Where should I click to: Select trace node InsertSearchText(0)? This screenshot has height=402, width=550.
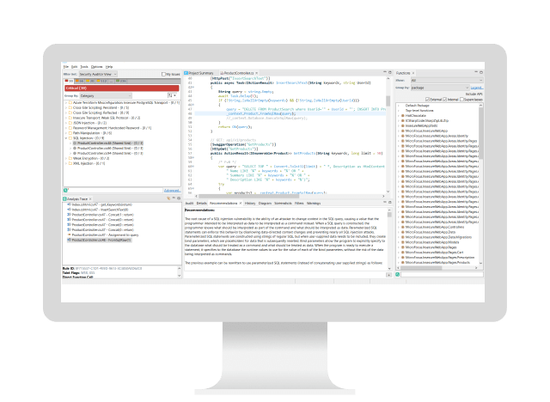click(x=100, y=210)
